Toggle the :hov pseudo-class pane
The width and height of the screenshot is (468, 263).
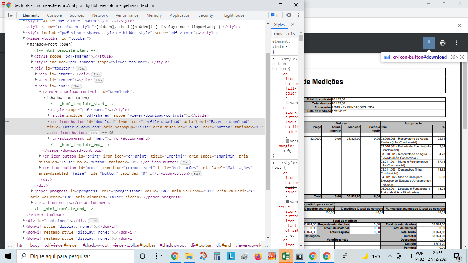pos(279,34)
